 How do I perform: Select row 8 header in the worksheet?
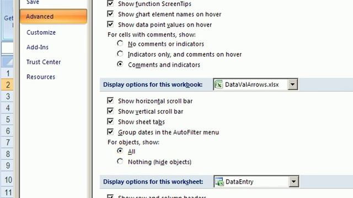(x=7, y=154)
